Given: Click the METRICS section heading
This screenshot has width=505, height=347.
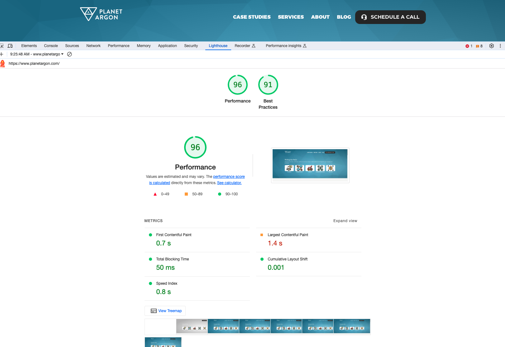Looking at the screenshot, I should tap(154, 221).
